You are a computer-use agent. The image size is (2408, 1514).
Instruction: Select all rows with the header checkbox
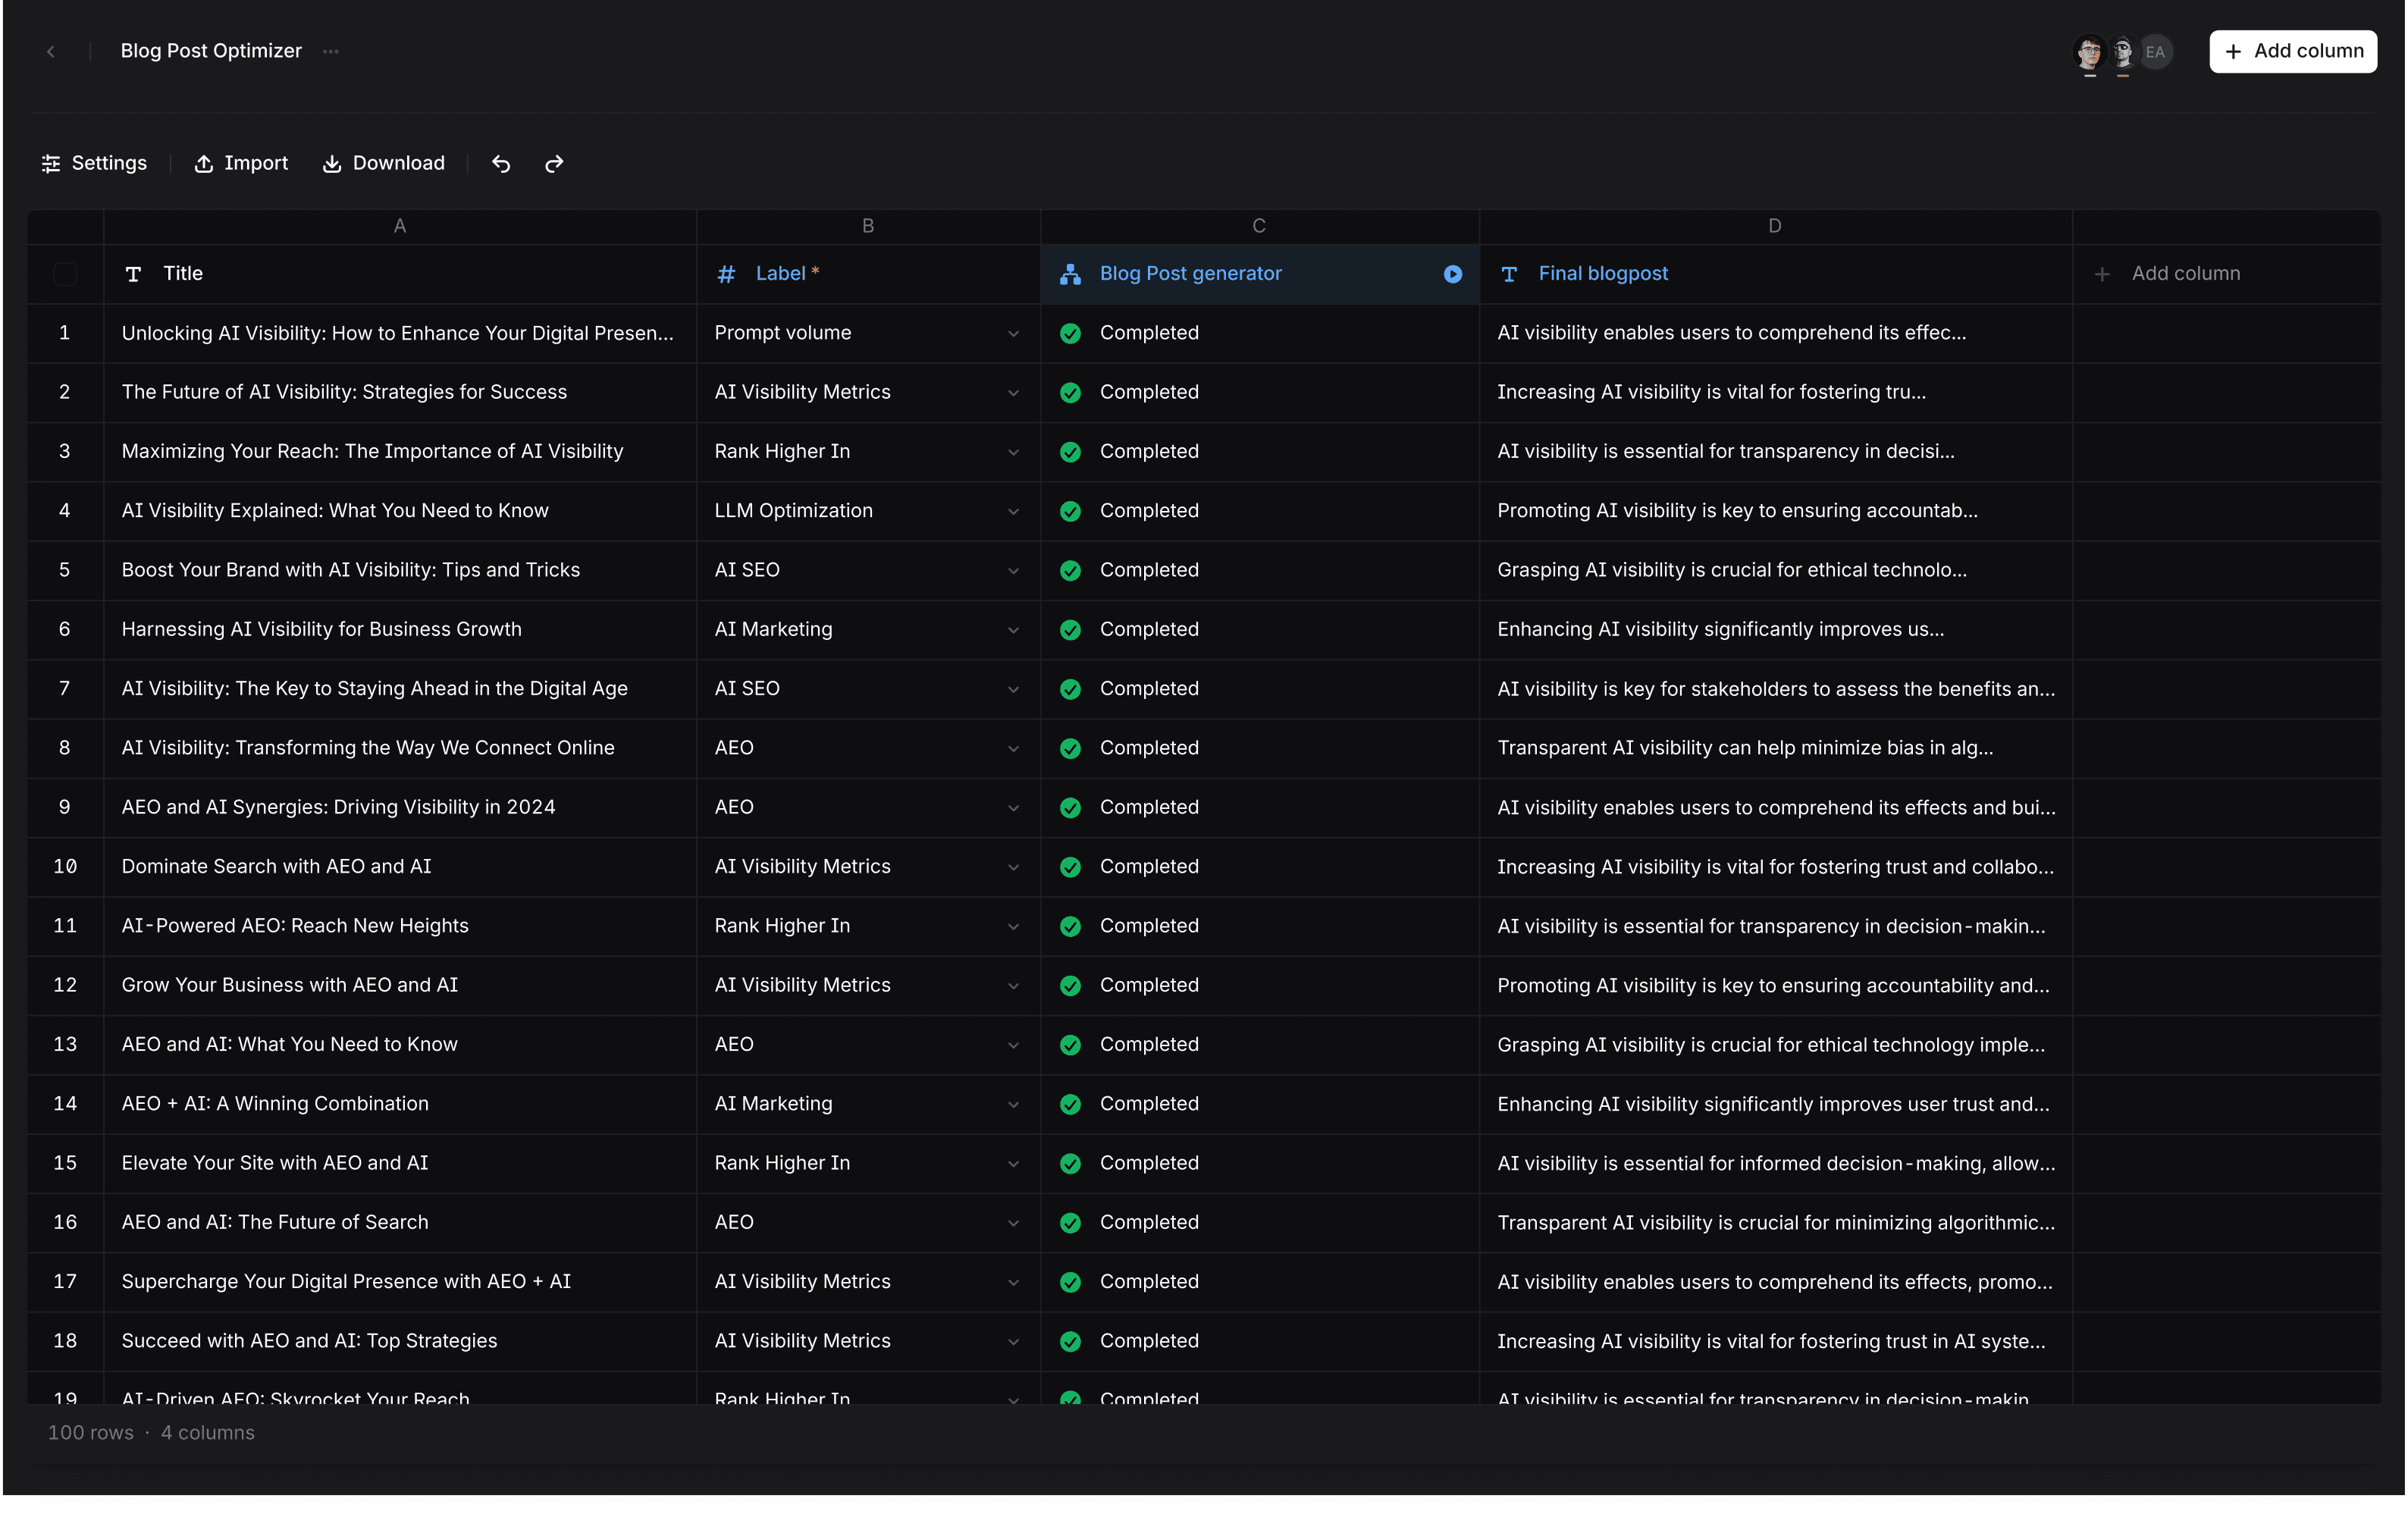click(65, 274)
